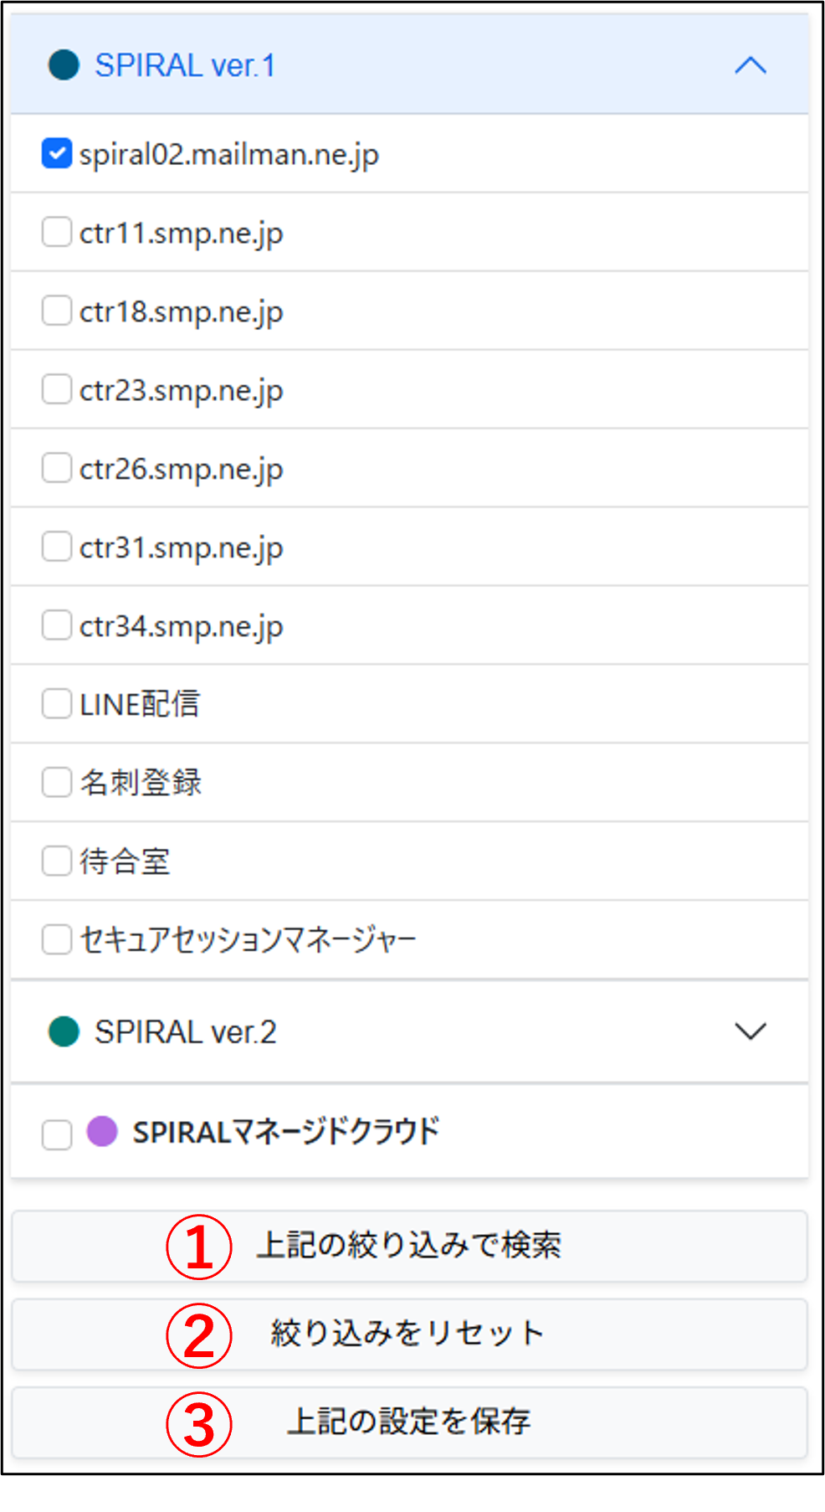Enable the ctr18.smp.ne.jp filter checkbox
This screenshot has width=825, height=1512.
click(57, 311)
